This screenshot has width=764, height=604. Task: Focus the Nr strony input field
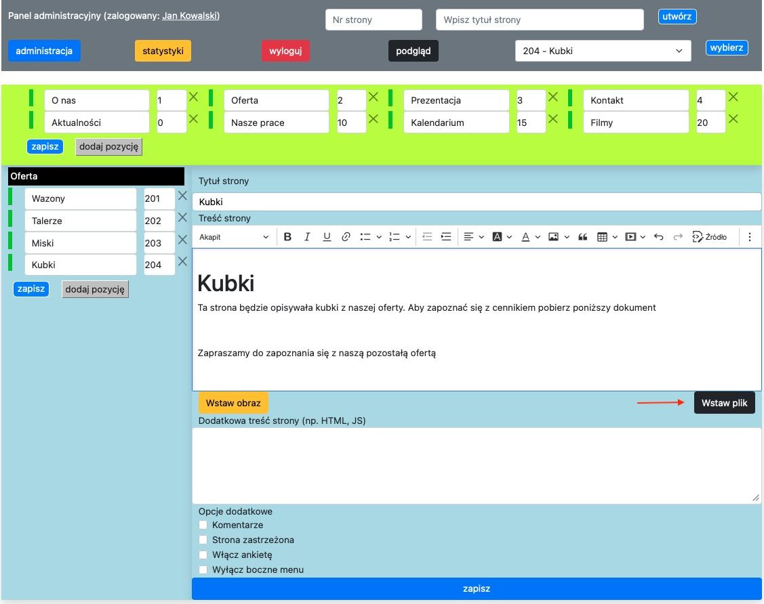[374, 20]
